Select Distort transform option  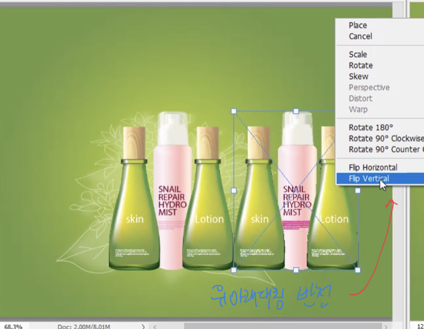(x=380, y=98)
